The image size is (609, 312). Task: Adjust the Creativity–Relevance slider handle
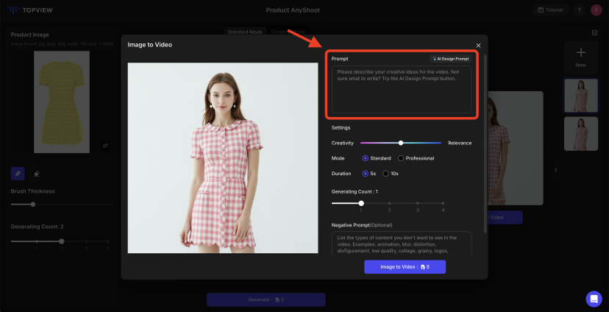401,143
